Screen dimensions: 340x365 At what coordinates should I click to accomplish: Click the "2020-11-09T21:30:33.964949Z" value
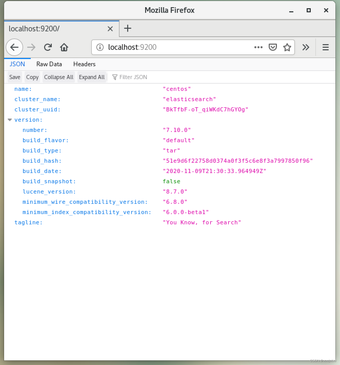tap(215, 171)
